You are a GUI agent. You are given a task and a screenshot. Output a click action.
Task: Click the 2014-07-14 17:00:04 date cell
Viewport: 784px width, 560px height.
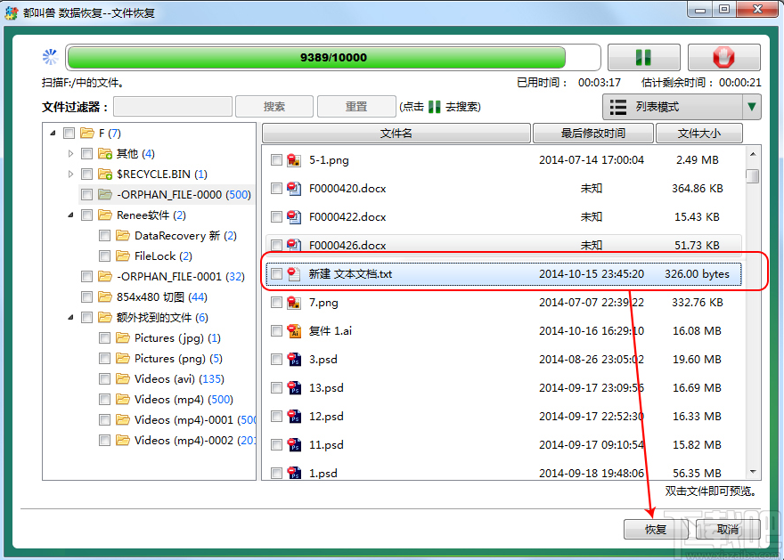592,160
